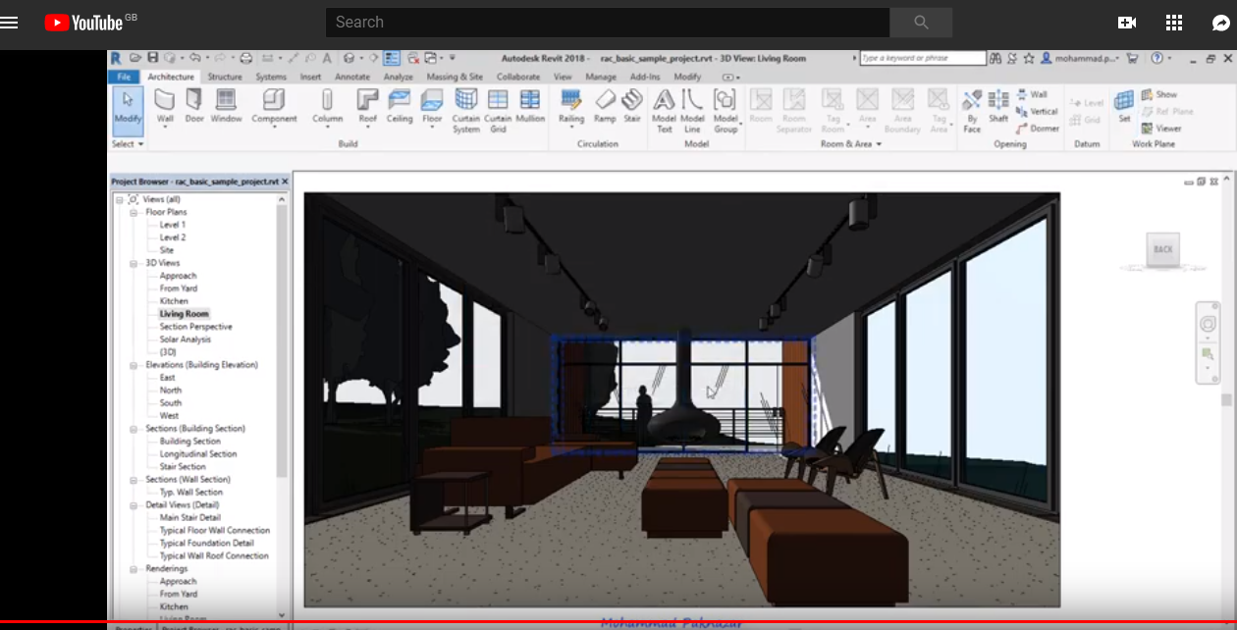Click the Print icon in quick access toolbar
The height and width of the screenshot is (630, 1237).
click(245, 58)
